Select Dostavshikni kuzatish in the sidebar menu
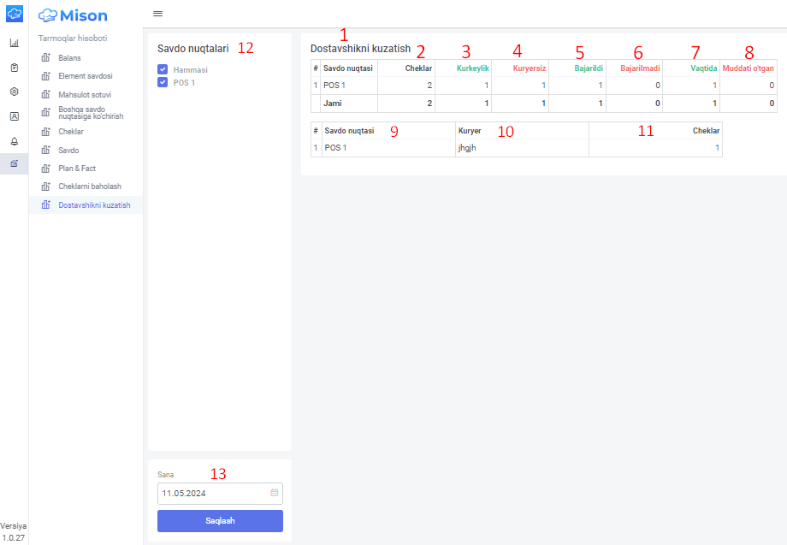Screen dimensions: 787x545 point(94,204)
